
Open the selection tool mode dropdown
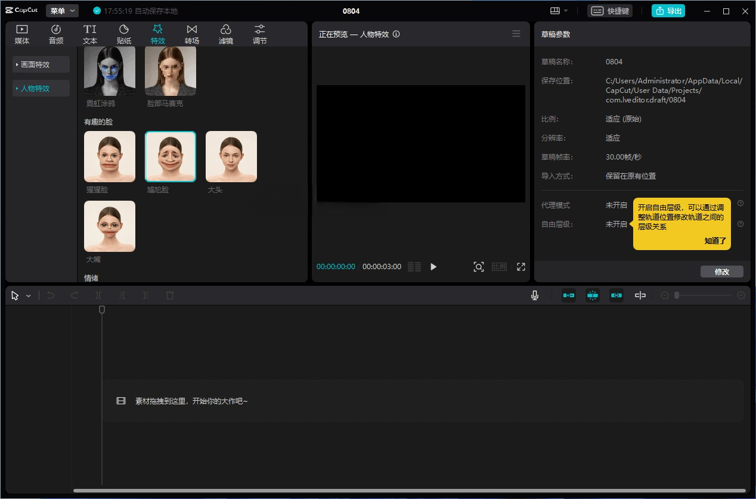28,296
